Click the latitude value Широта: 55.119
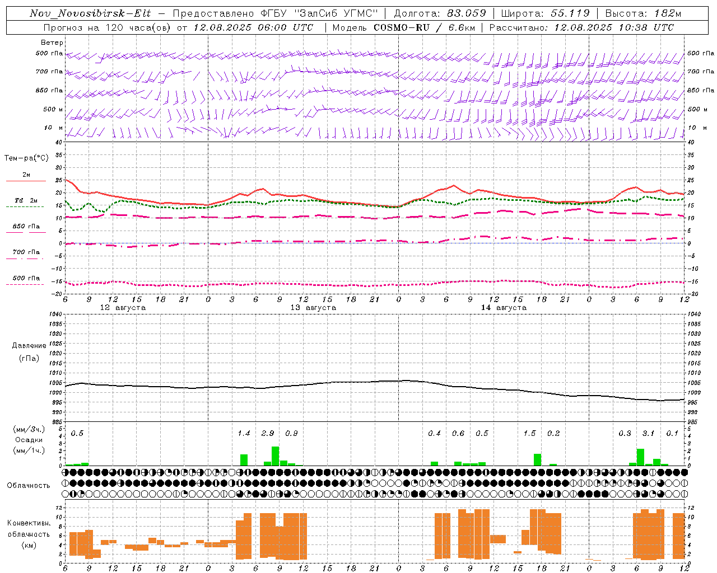The width and height of the screenshot is (717, 573). pos(545,13)
